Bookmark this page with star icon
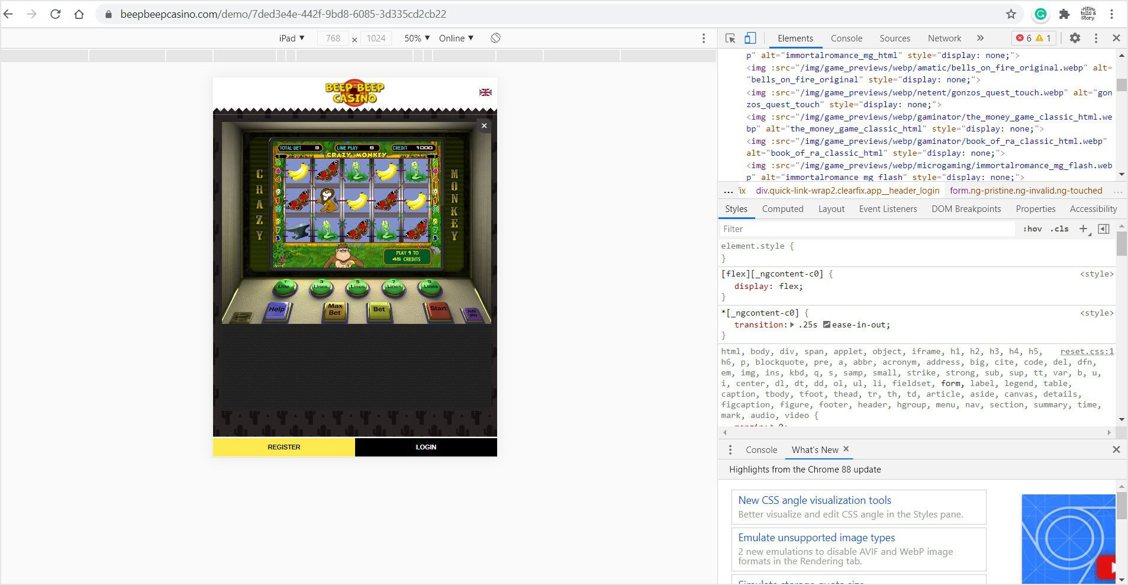Image resolution: width=1128 pixels, height=585 pixels. pos(1011,14)
